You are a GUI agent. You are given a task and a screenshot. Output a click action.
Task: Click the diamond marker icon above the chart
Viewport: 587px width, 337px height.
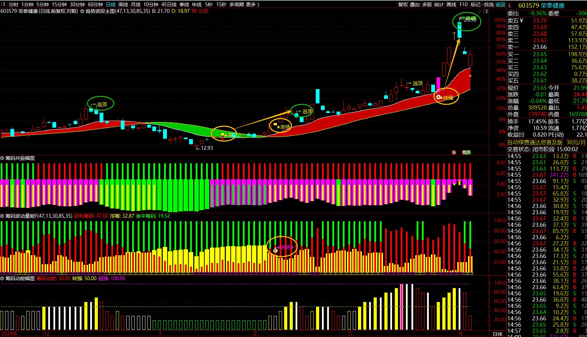coord(479,11)
